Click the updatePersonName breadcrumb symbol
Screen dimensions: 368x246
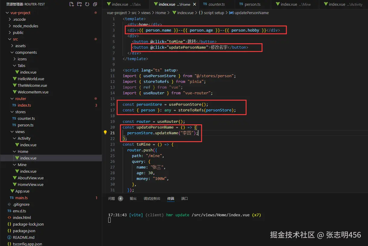tap(249, 13)
